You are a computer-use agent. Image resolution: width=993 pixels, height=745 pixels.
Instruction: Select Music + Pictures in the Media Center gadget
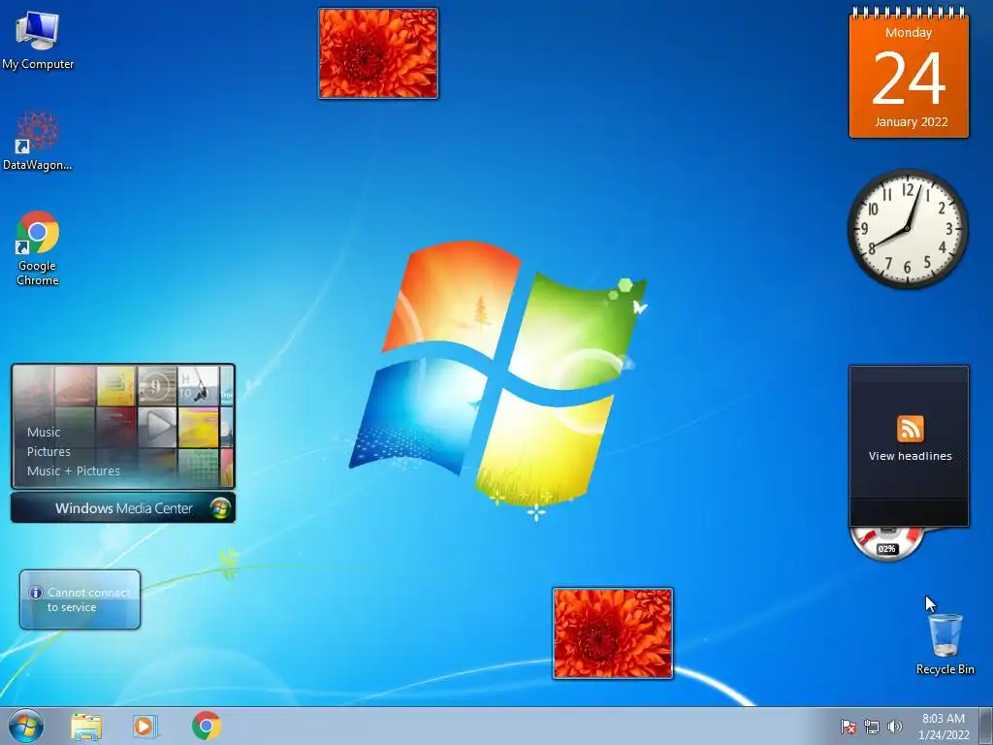click(74, 471)
